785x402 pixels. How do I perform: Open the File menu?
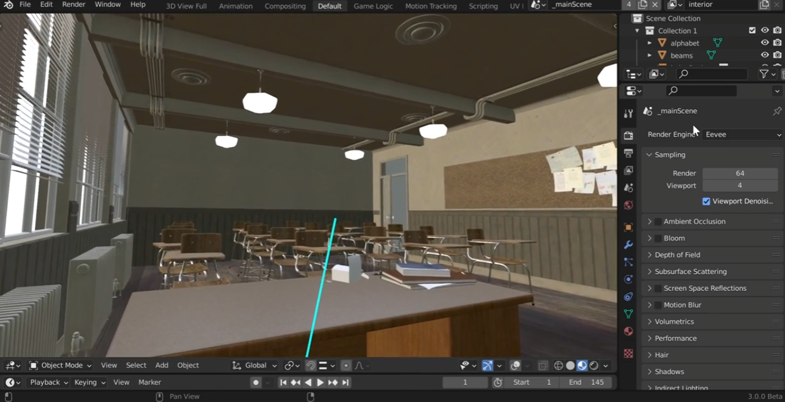25,5
